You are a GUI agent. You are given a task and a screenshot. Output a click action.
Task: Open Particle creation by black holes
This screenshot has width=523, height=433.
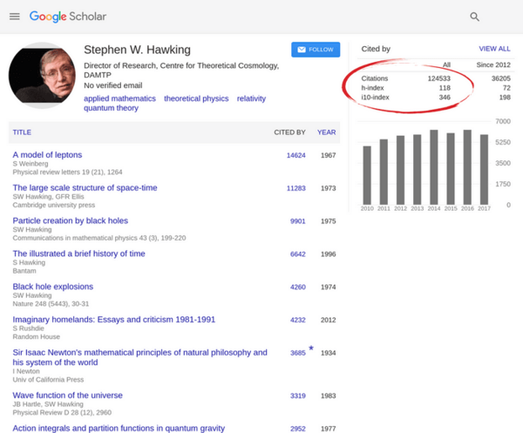tap(71, 220)
